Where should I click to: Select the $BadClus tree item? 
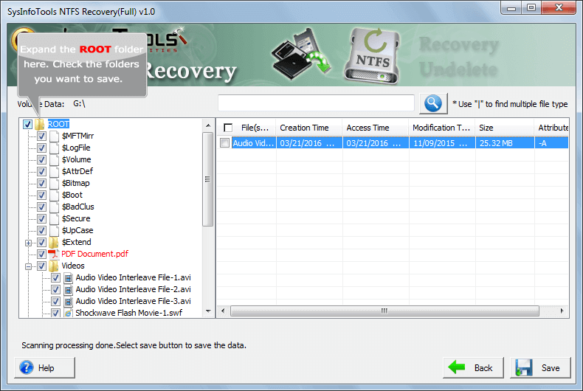78,207
